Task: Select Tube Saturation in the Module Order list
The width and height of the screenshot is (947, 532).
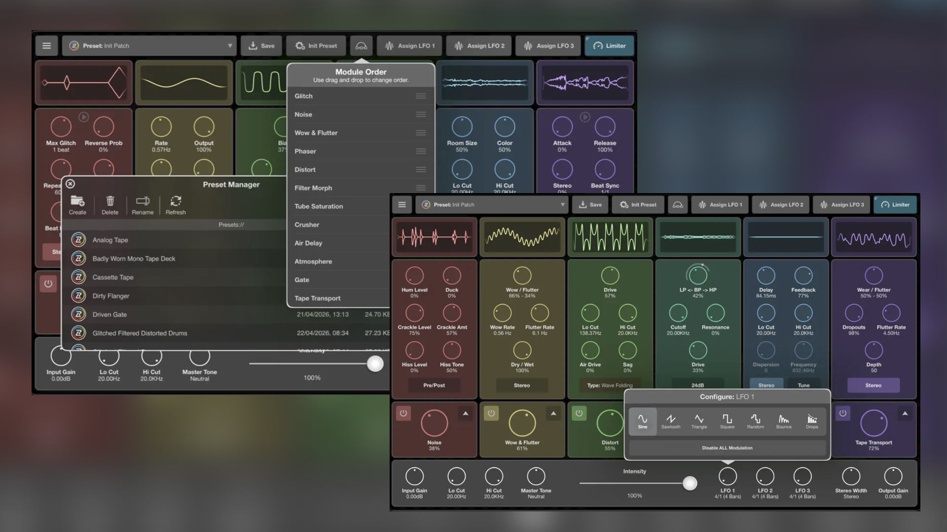Action: 319,206
